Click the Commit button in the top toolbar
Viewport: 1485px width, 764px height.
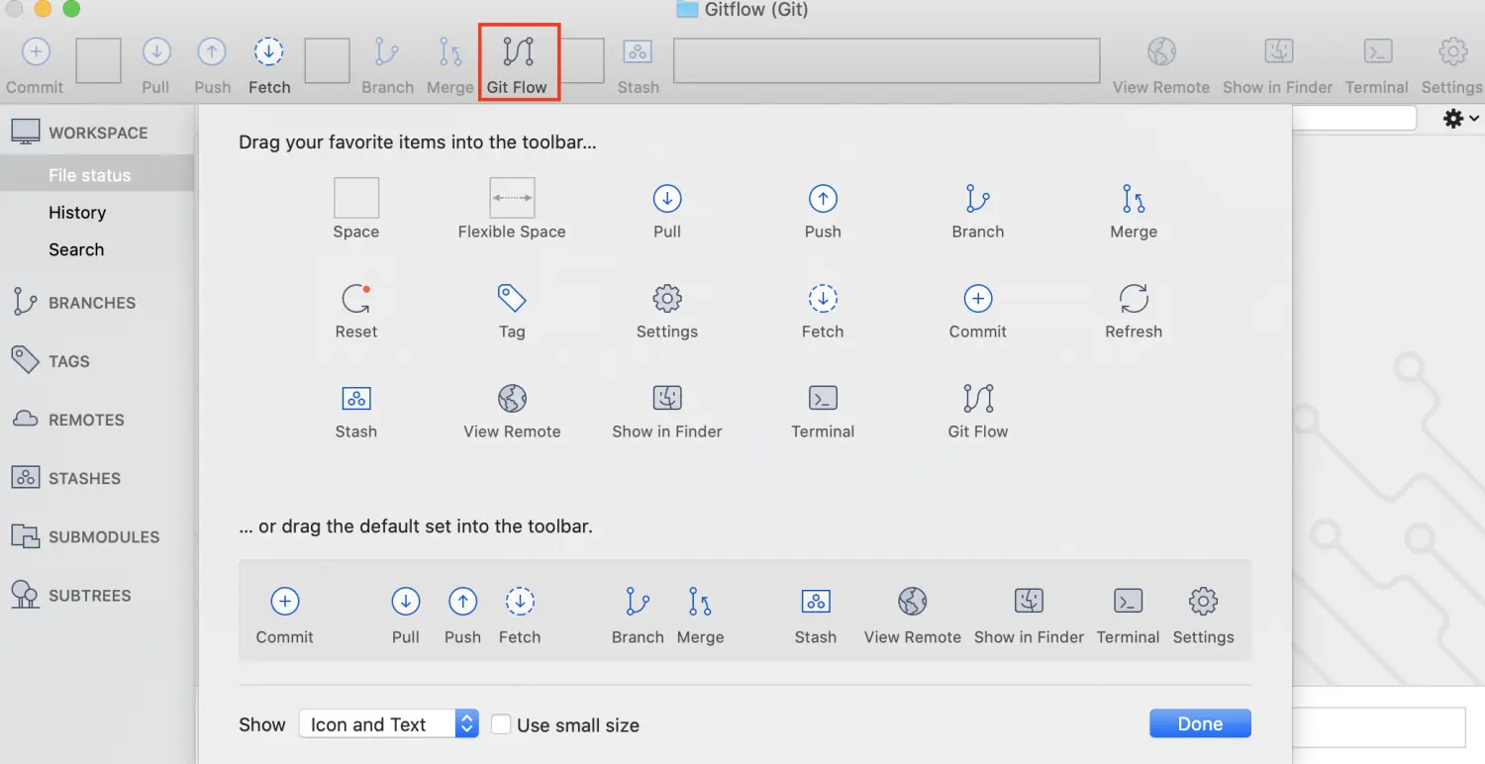click(x=35, y=65)
